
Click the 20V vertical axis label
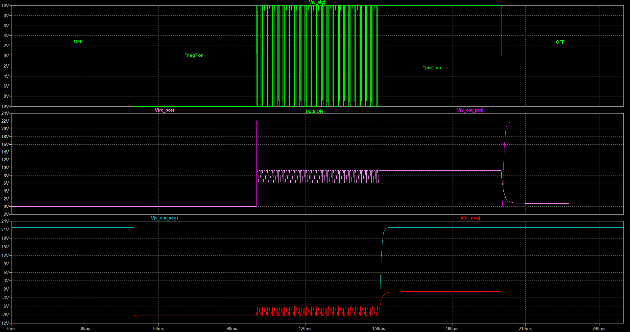pyautogui.click(x=5, y=129)
